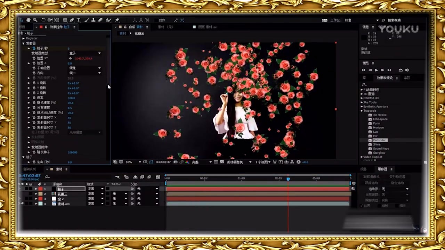Select the Unified Camera tool
This screenshot has width=445, height=250.
click(50, 20)
